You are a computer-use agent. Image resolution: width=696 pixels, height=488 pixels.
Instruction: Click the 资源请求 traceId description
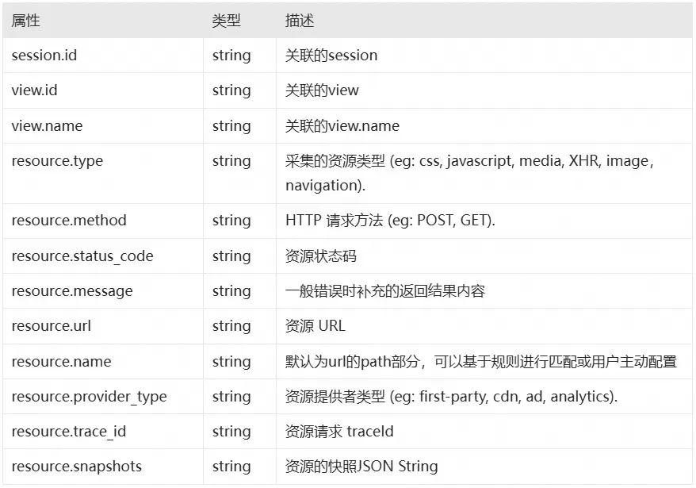pyautogui.click(x=339, y=432)
